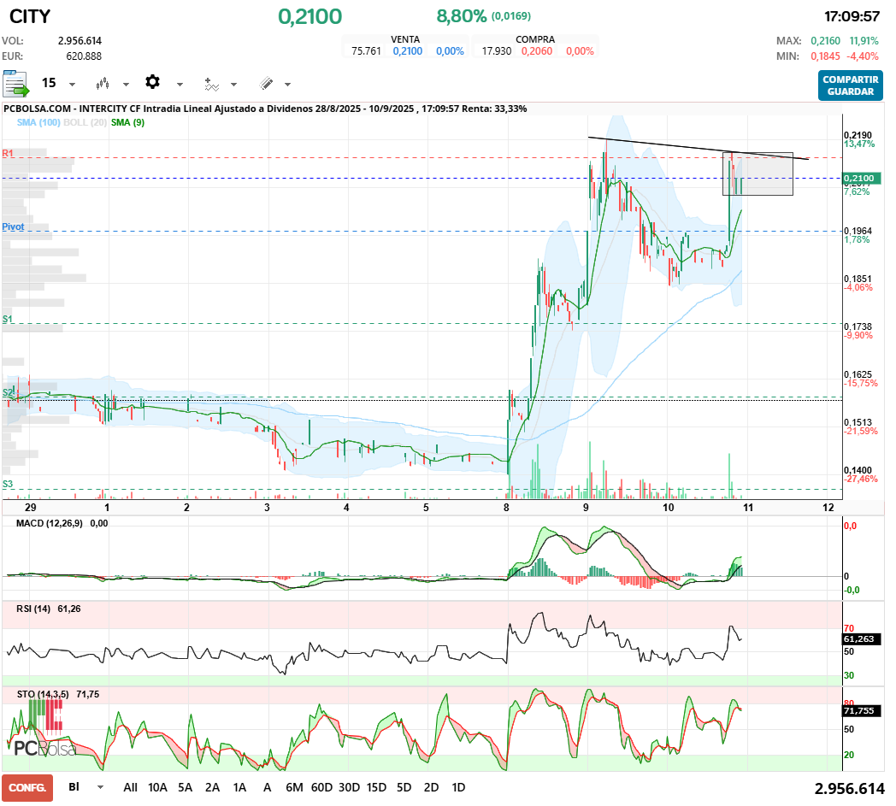Click the VOL value 2.956.614 at top
The height and width of the screenshot is (806, 896).
[x=80, y=41]
